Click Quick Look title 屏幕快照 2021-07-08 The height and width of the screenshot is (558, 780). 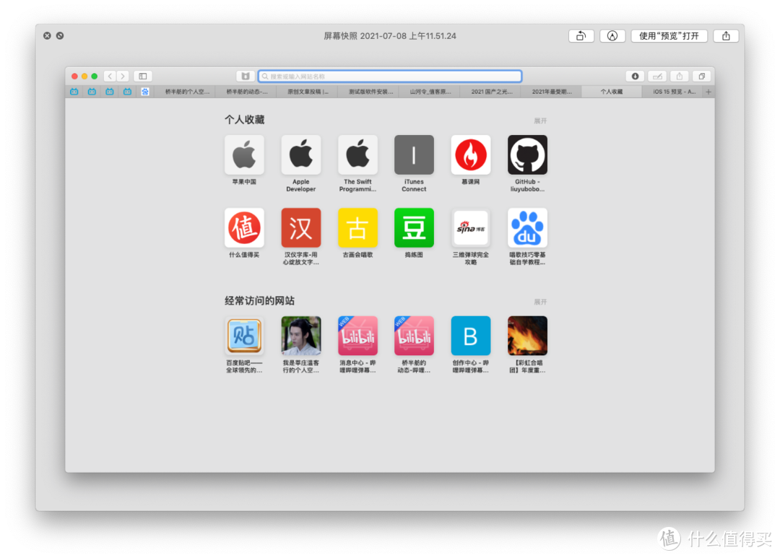click(x=389, y=36)
